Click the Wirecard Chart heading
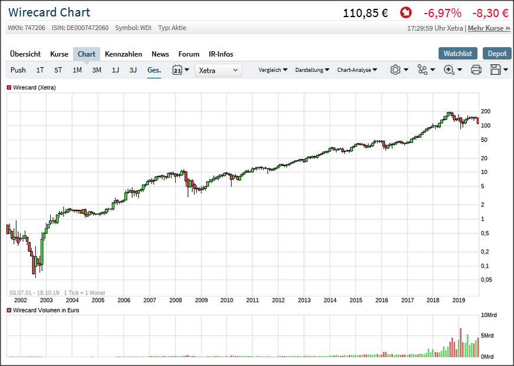 click(49, 12)
